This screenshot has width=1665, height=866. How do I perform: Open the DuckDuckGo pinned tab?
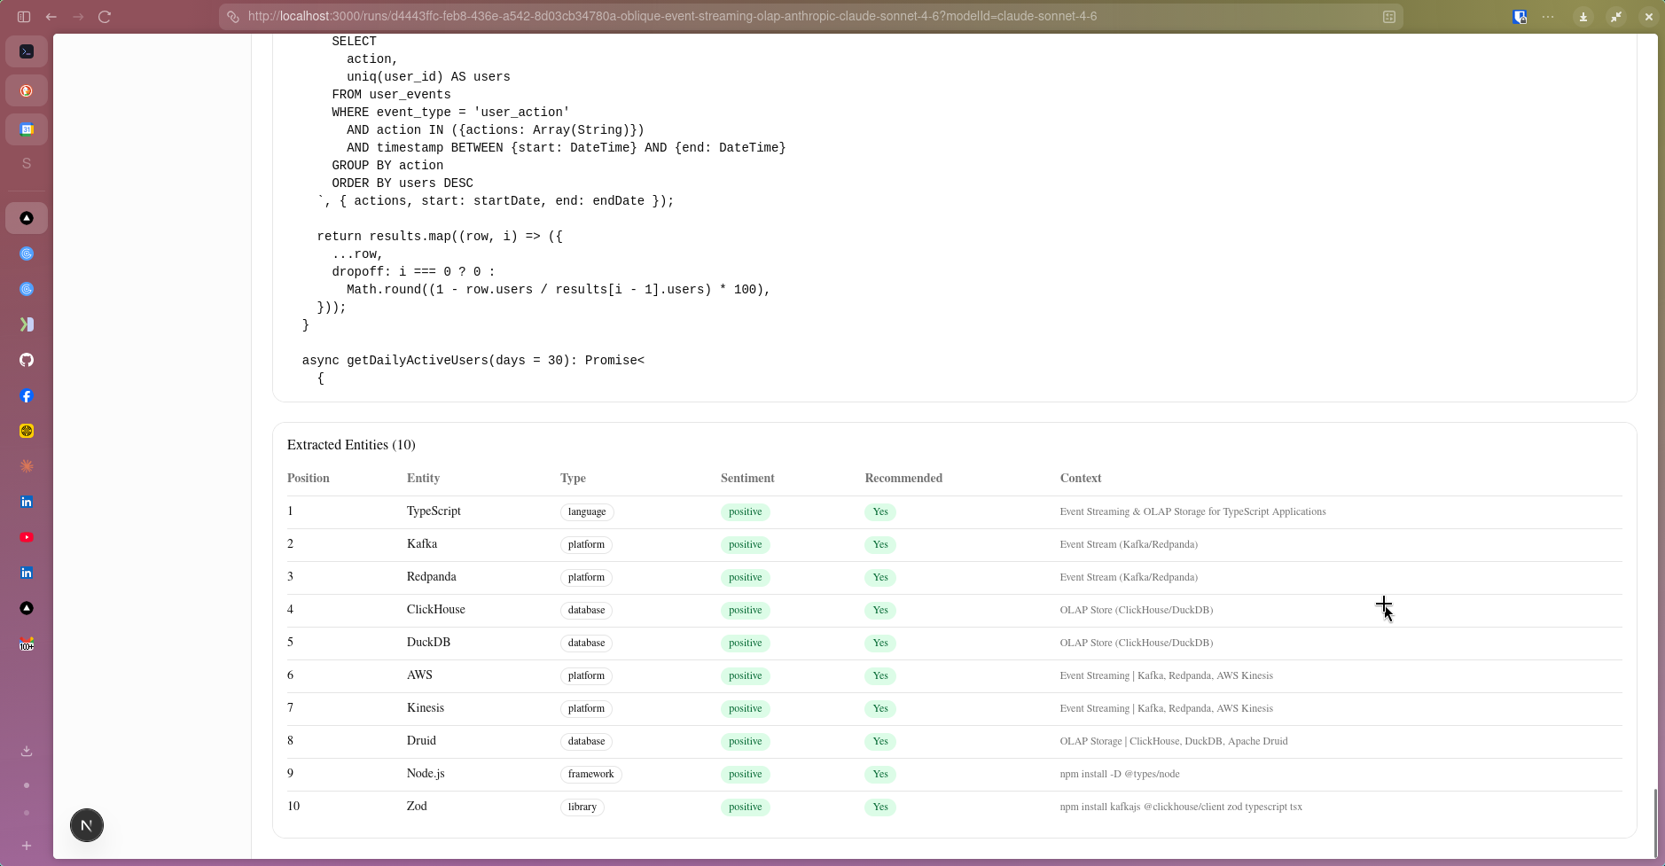point(27,90)
